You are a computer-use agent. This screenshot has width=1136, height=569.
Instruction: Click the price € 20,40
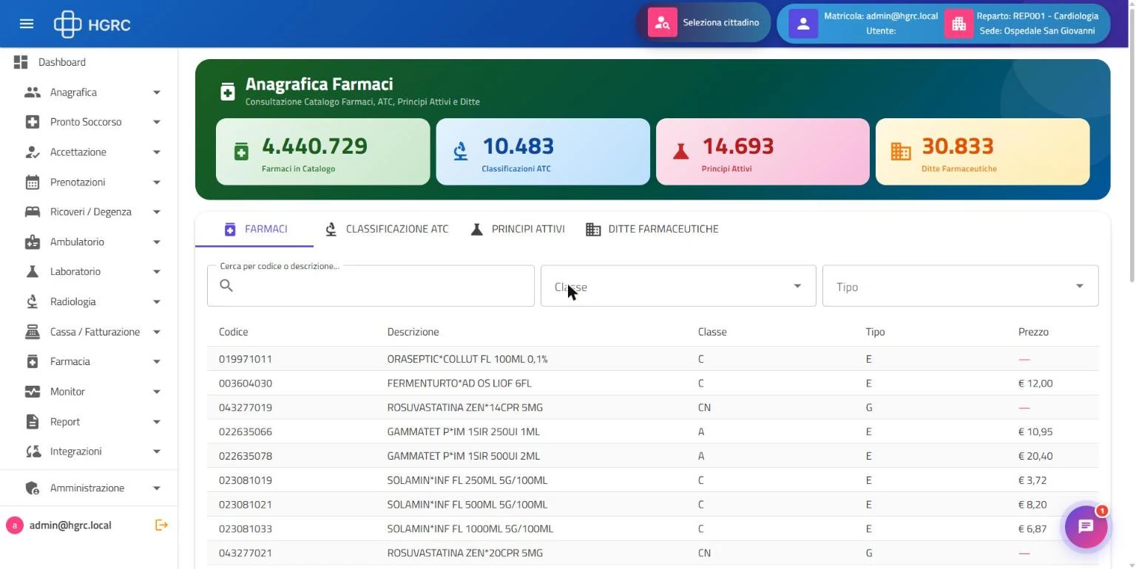click(x=1035, y=456)
